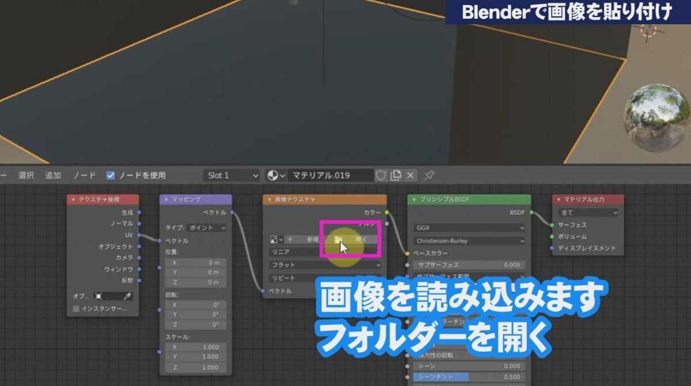This screenshot has height=386, width=691.
Task: Click the eyedropper in Texture Coordinate node
Action: click(128, 296)
